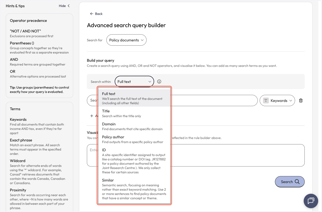
Task: Collapse the Search within Full text dropdown
Action: coord(134,82)
